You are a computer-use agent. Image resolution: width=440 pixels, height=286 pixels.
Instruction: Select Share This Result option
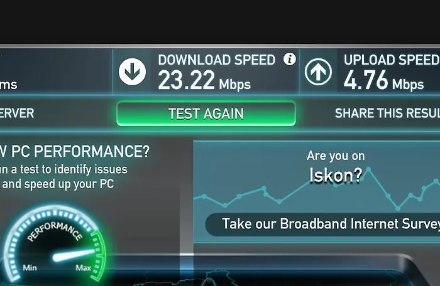click(387, 113)
